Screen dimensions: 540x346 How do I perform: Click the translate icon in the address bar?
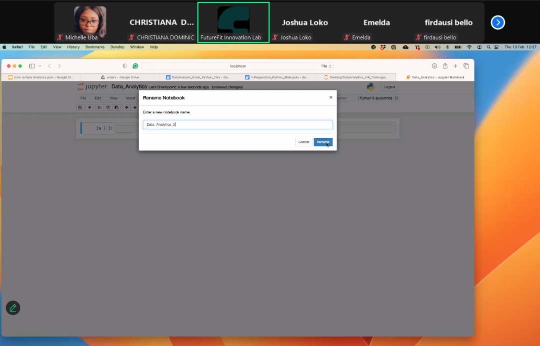click(x=323, y=66)
